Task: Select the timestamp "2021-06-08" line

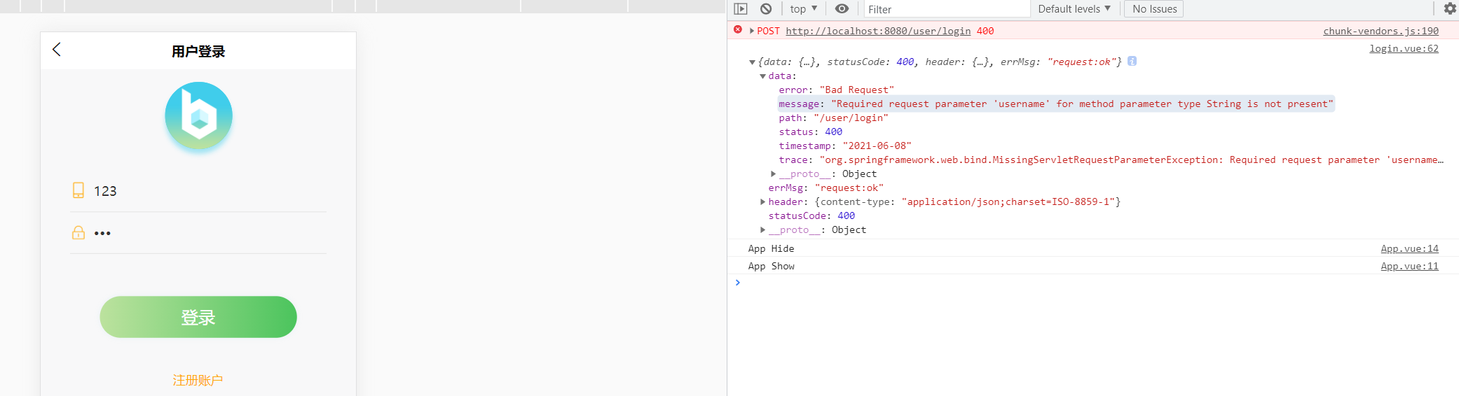Action: point(844,146)
